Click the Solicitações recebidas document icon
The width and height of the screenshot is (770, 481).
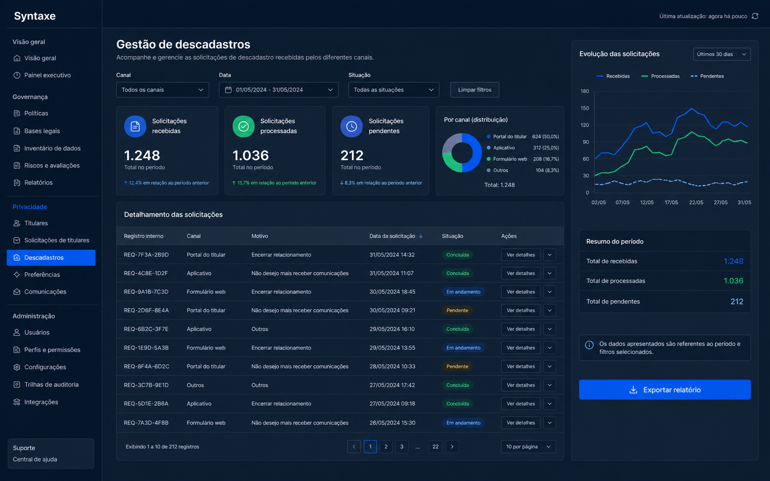(x=135, y=127)
